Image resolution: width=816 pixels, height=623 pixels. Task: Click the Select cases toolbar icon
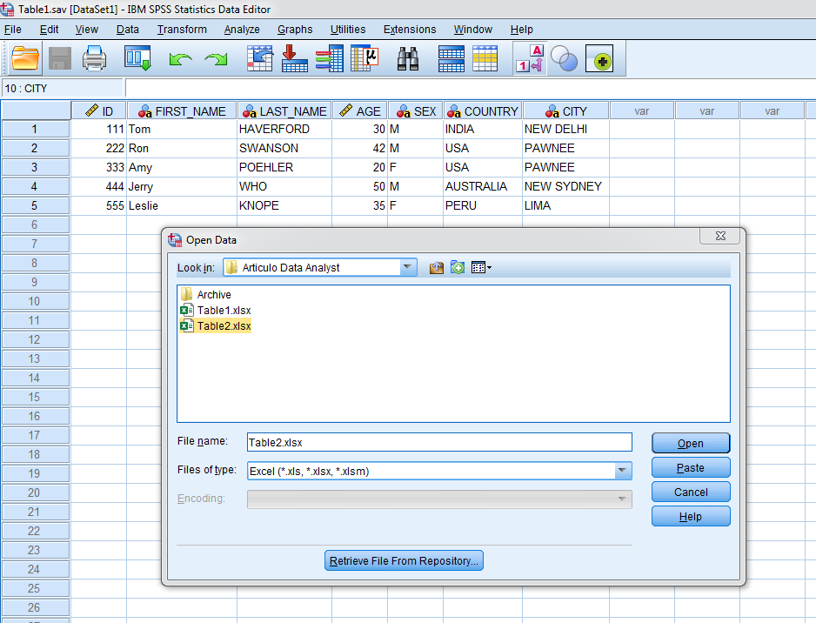click(485, 58)
